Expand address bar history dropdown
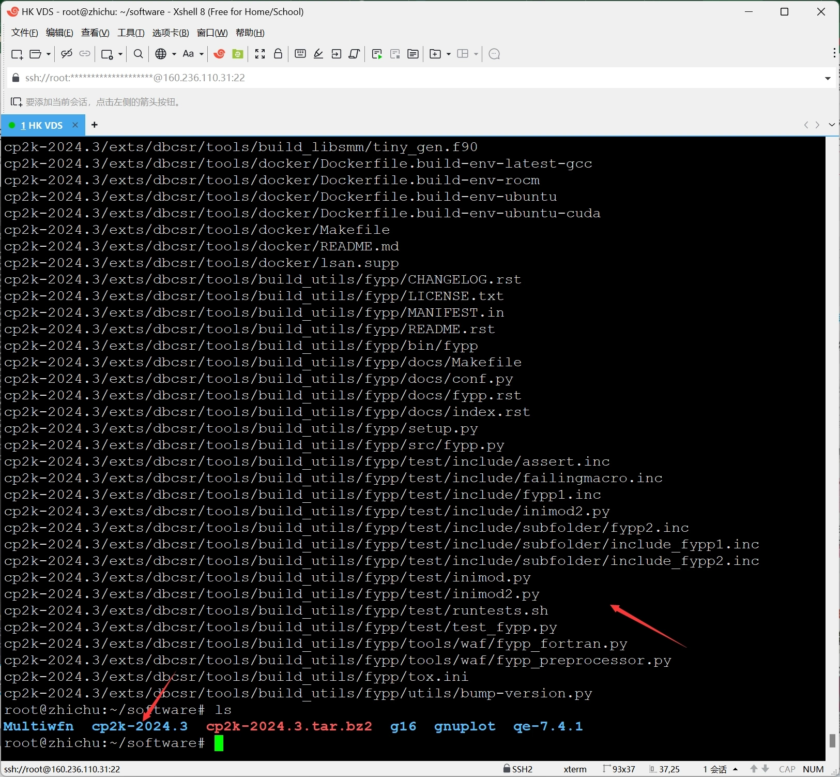Image resolution: width=840 pixels, height=777 pixels. click(828, 78)
